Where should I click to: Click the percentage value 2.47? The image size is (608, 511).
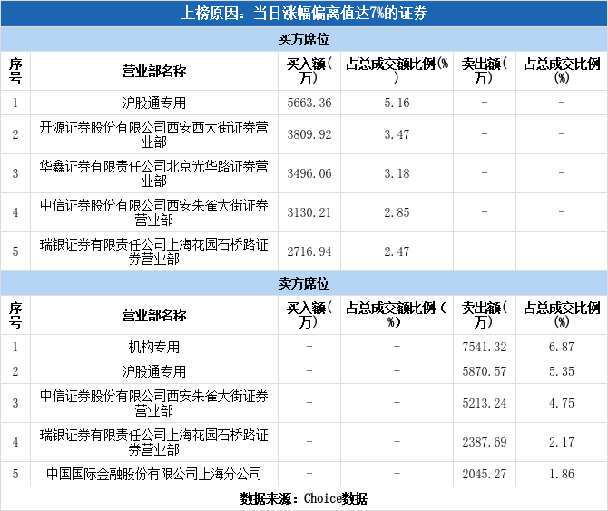coord(397,251)
